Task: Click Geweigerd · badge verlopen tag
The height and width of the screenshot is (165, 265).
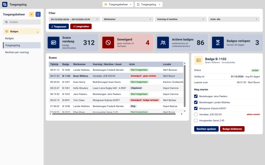Action: point(145,100)
